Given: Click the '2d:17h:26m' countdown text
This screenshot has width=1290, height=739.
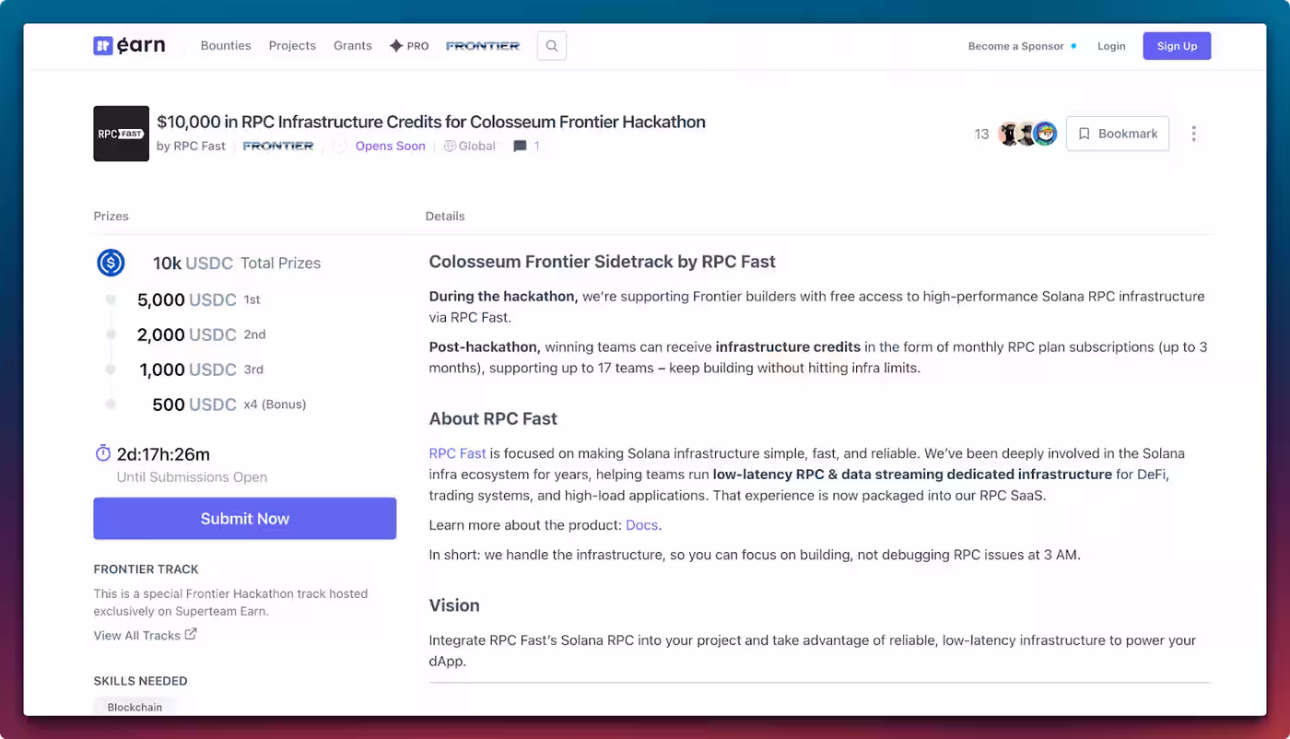Looking at the screenshot, I should coord(163,453).
